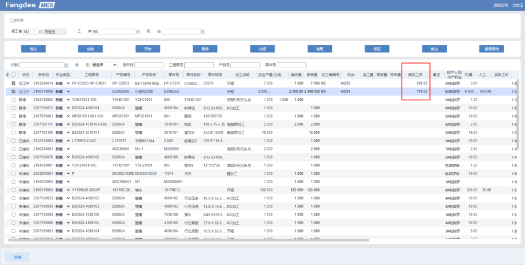The height and width of the screenshot is (265, 525).
Task: Click the 注销 logout button
Action: 17,257
